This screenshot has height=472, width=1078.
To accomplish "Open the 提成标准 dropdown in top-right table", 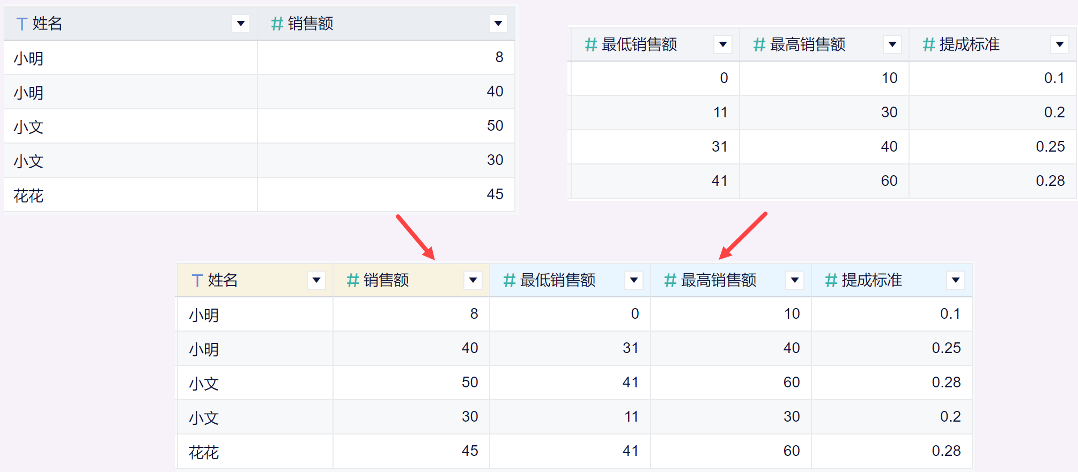I will point(1060,44).
